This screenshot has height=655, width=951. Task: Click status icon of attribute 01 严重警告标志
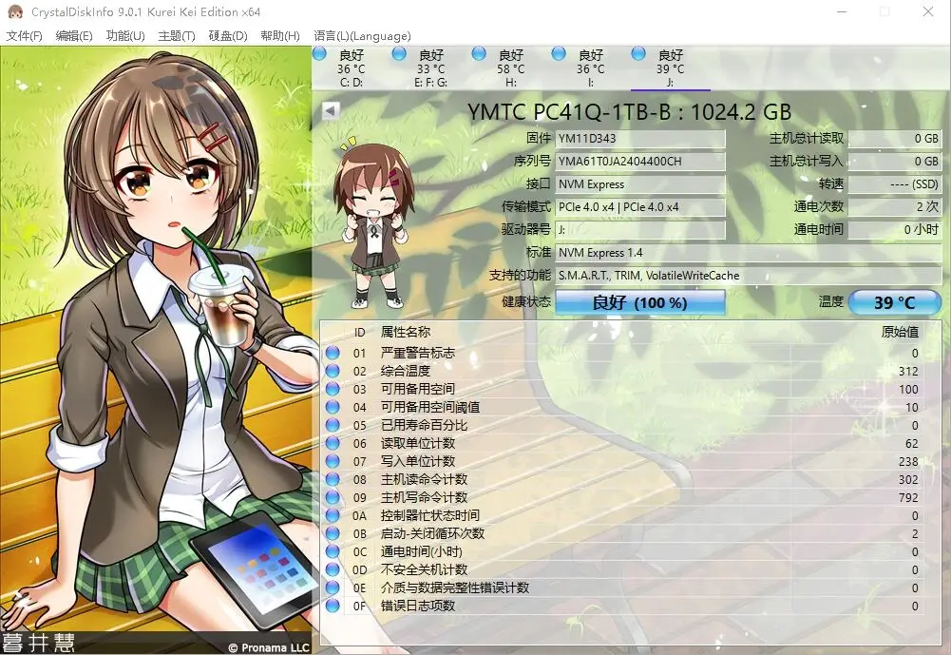(333, 353)
